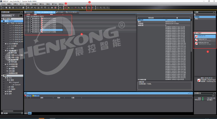Click the red help book toolbar icon
The width and height of the screenshot is (217, 119).
pos(55,8)
